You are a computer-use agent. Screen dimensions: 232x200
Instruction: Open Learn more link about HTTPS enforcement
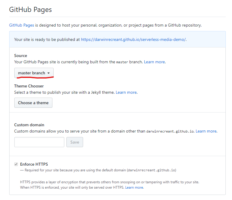click(x=134, y=187)
